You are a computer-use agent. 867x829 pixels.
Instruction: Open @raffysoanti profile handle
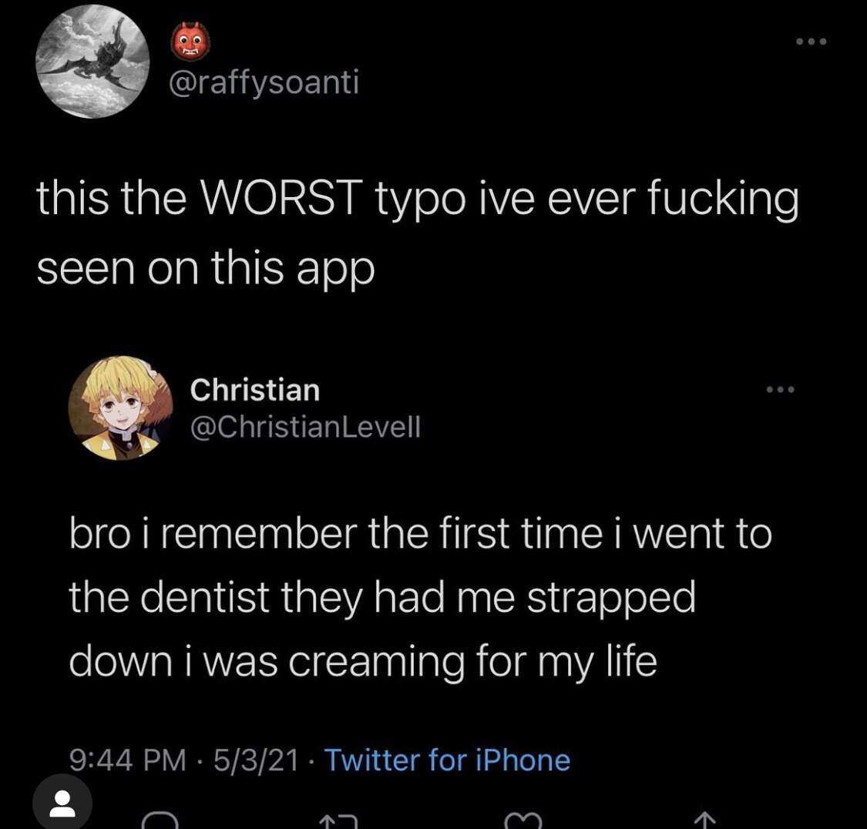tap(264, 82)
